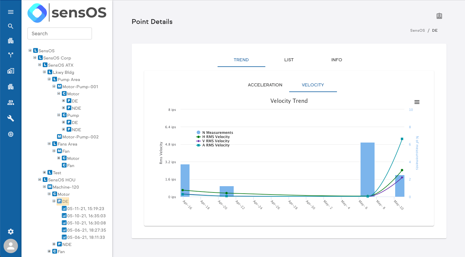The image size is (465, 257).
Task: Click the V RMS Velocity endpoint on May-10
Action: coord(402,178)
